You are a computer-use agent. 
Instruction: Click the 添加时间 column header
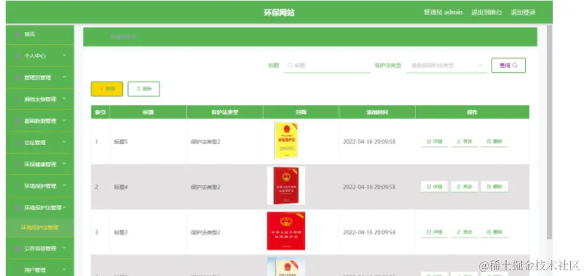pyautogui.click(x=377, y=112)
